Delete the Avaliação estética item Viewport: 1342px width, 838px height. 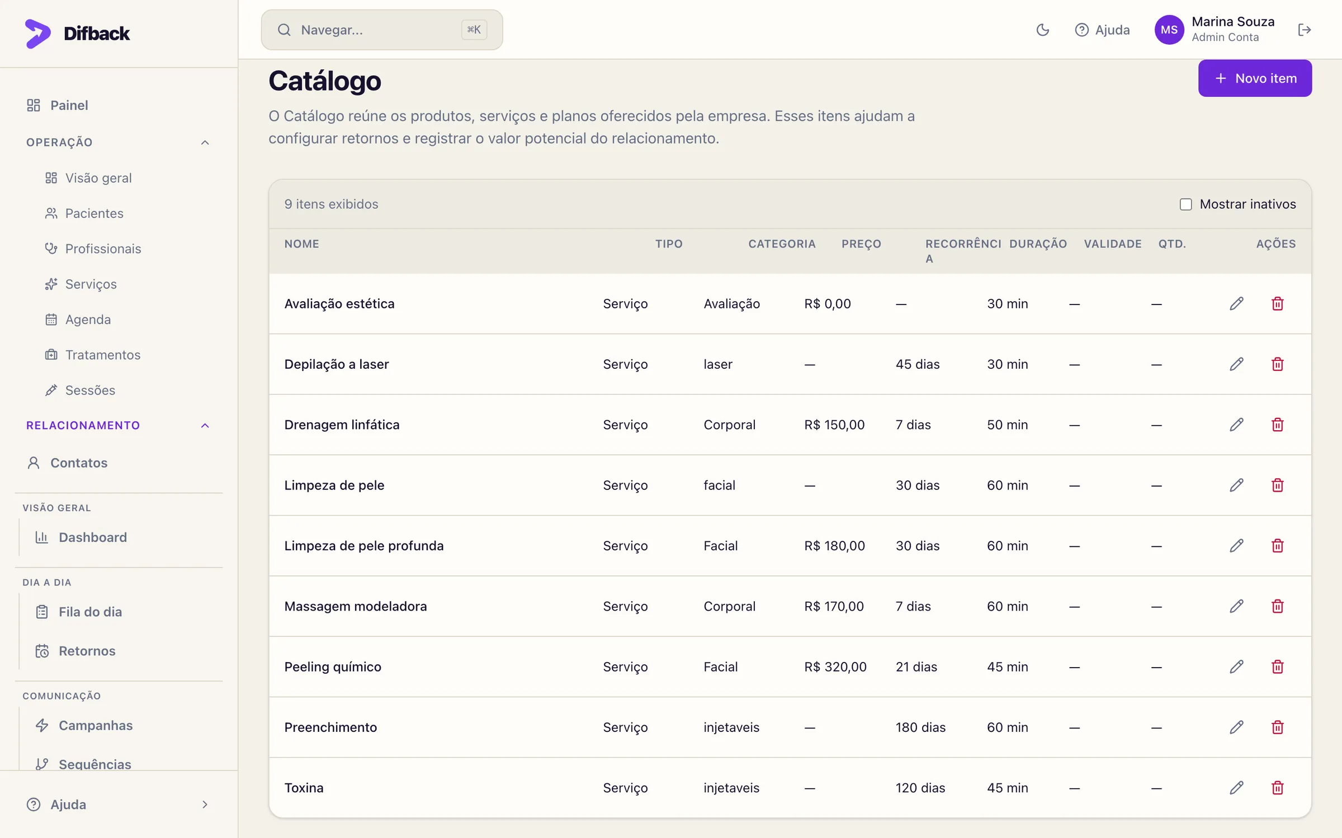(x=1277, y=303)
